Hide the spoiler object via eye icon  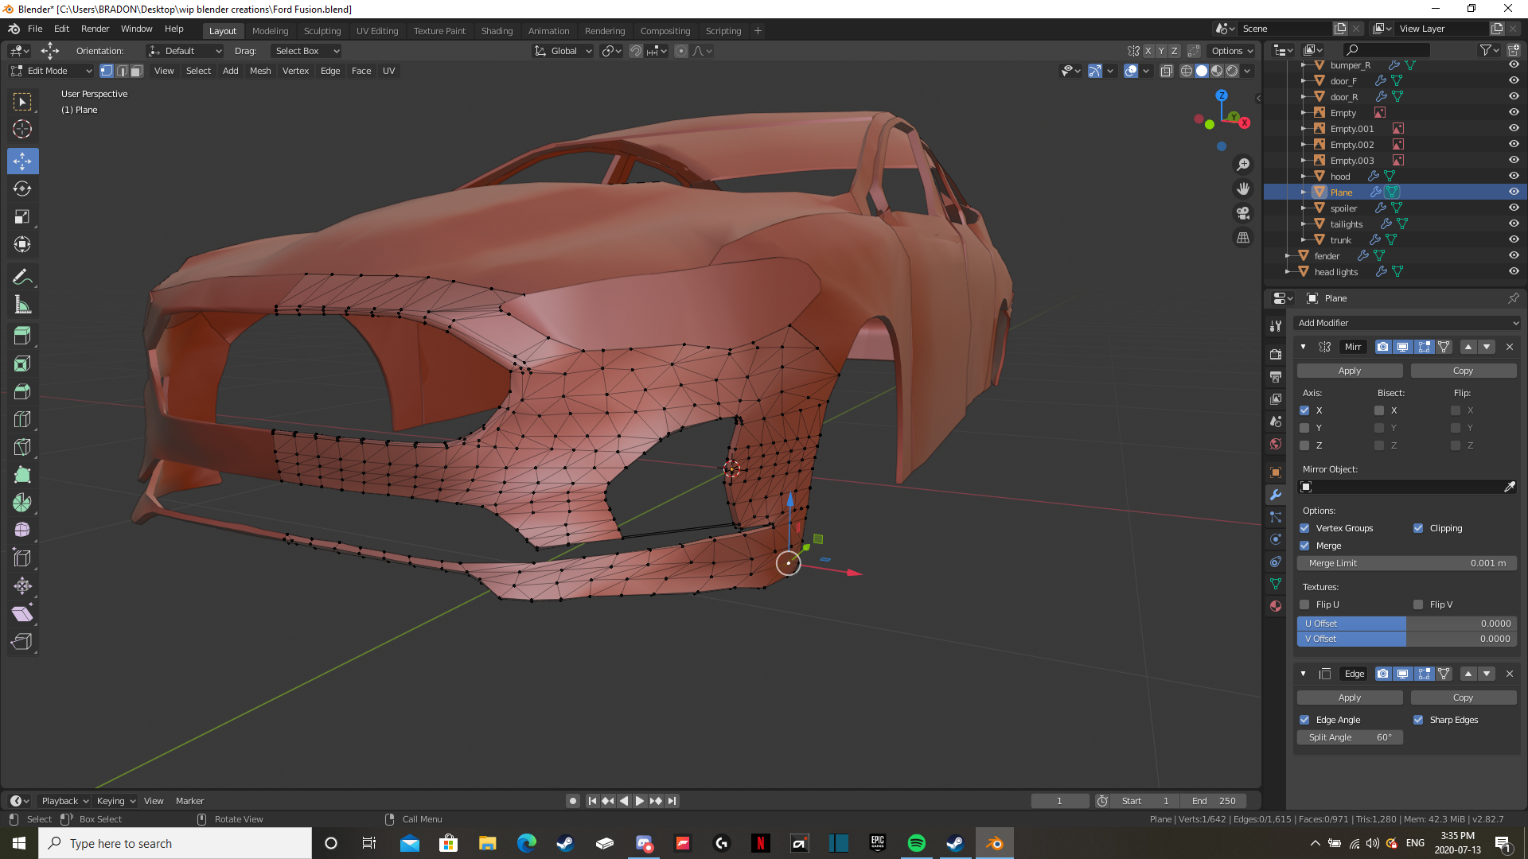click(1514, 208)
